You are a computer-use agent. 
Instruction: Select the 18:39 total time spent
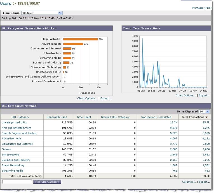[92, 176]
